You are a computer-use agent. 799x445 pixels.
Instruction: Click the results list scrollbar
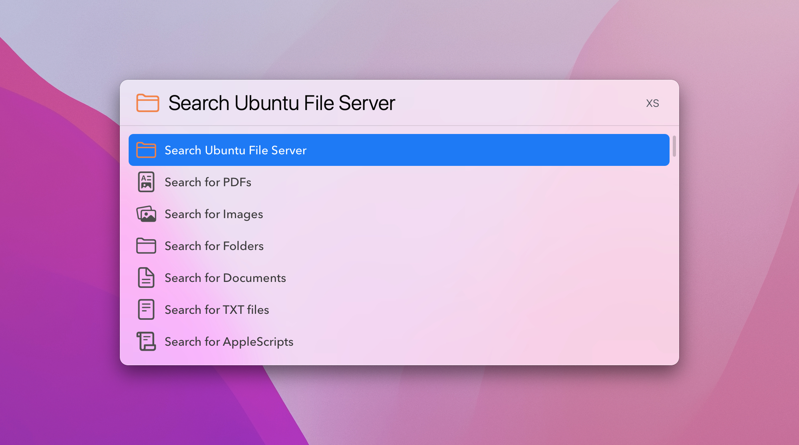(674, 146)
